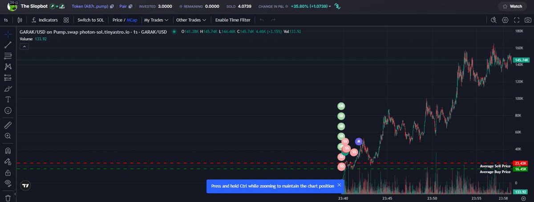This screenshot has width=534, height=202.
Task: Open chart settings hexagon icon
Action: click(505, 20)
